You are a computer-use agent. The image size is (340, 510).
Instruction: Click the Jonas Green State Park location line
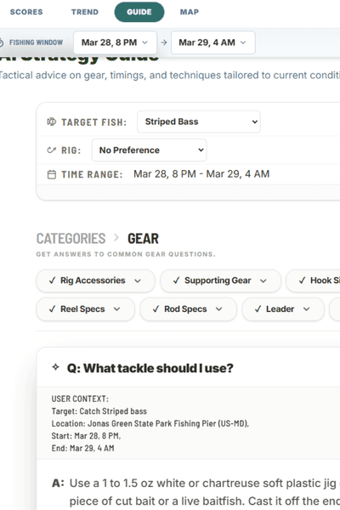(x=150, y=423)
